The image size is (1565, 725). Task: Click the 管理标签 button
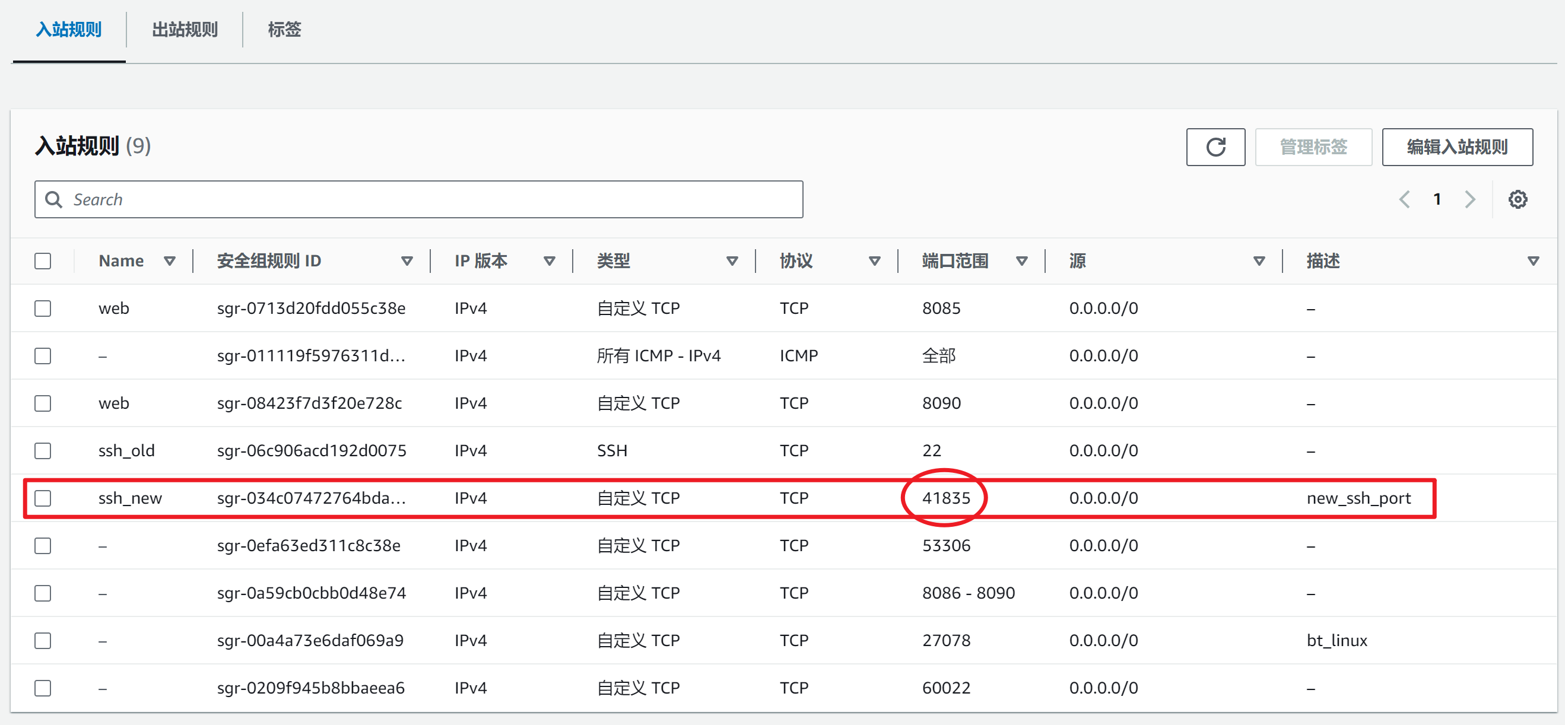[1313, 147]
